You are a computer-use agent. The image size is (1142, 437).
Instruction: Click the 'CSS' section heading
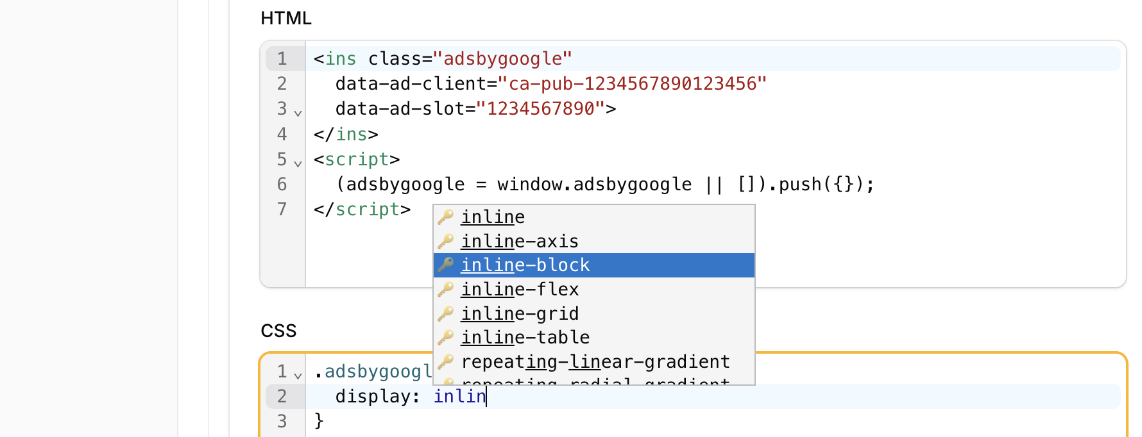click(x=278, y=331)
